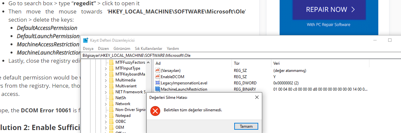Click the red error icon in dialog
Viewport: 401px width, 133px height.
click(x=155, y=111)
